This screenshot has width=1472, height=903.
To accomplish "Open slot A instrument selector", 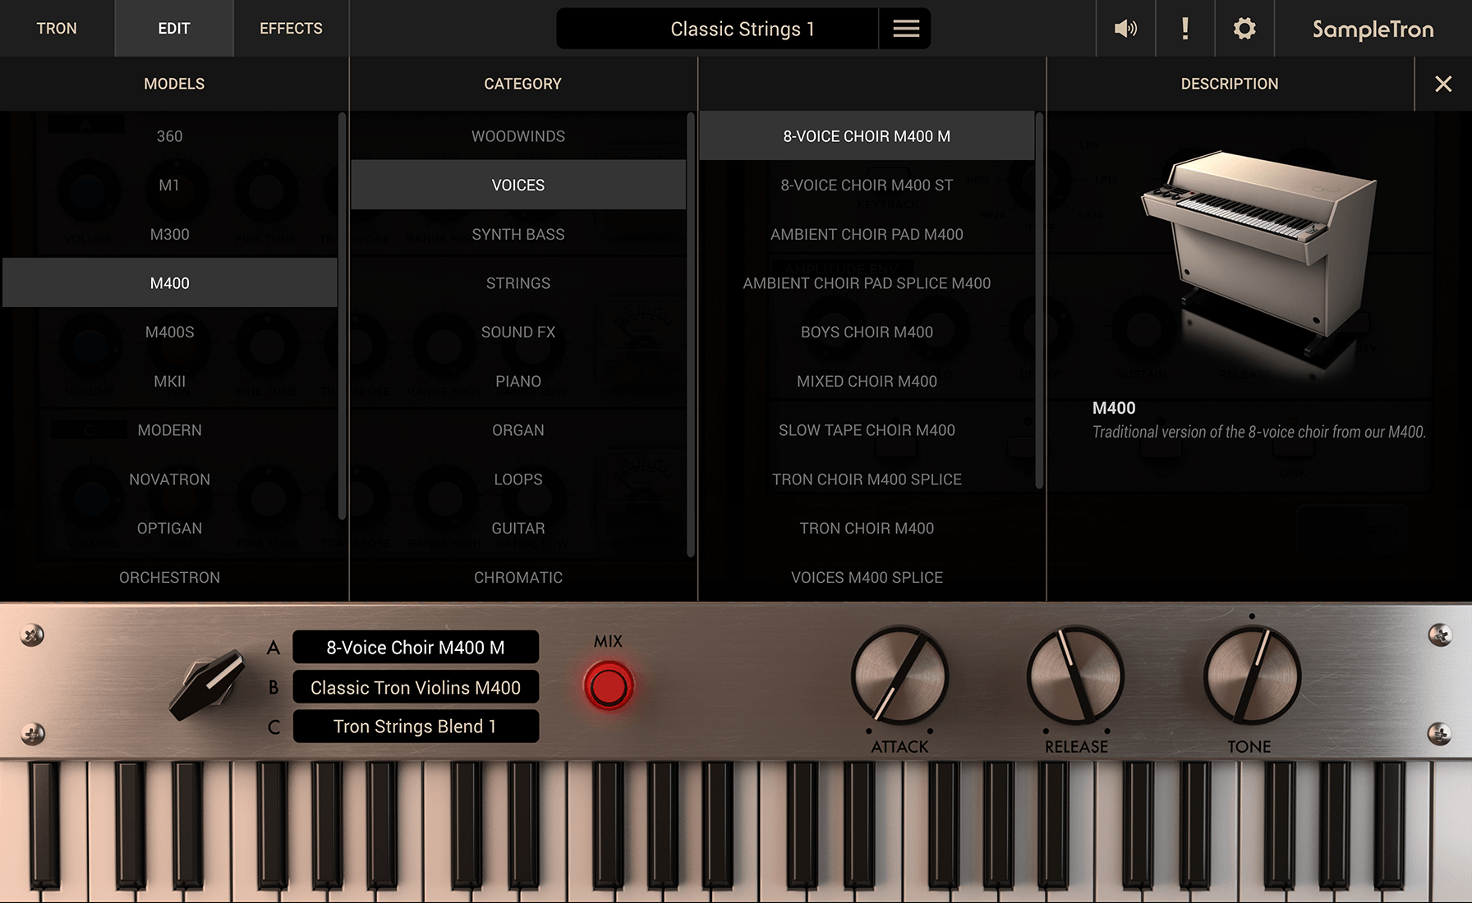I will (416, 647).
